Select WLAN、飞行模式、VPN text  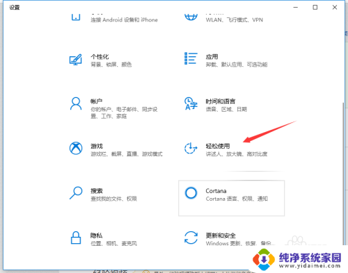coord(235,20)
